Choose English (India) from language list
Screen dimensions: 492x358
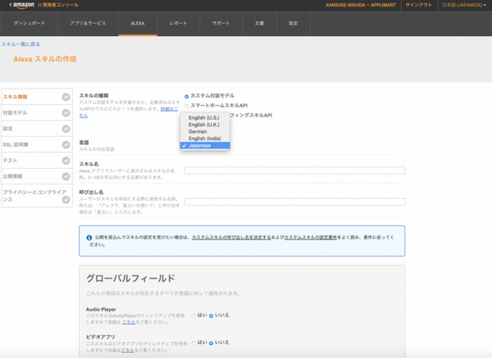tap(204, 138)
